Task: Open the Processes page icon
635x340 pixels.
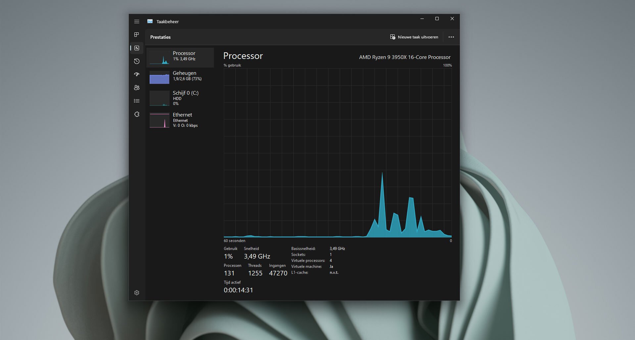Action: 137,35
